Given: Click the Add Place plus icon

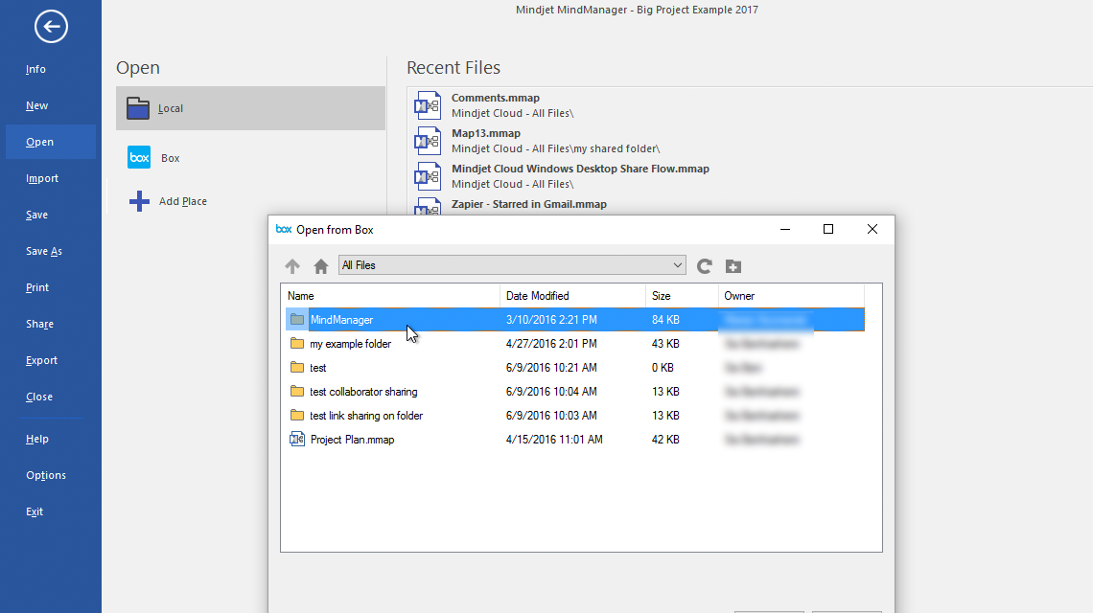Looking at the screenshot, I should point(139,201).
